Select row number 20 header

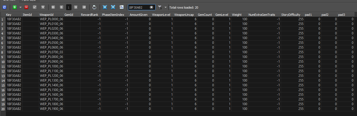click(x=2, y=109)
